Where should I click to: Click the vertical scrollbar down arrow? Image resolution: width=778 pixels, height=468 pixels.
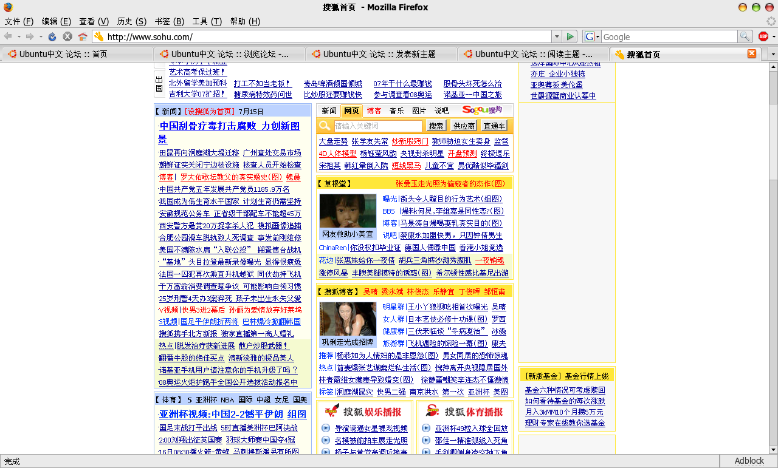pos(773,449)
